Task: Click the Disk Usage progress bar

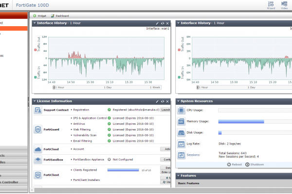Action: (255, 133)
